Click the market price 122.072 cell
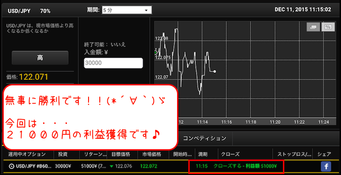 [x=148, y=166]
